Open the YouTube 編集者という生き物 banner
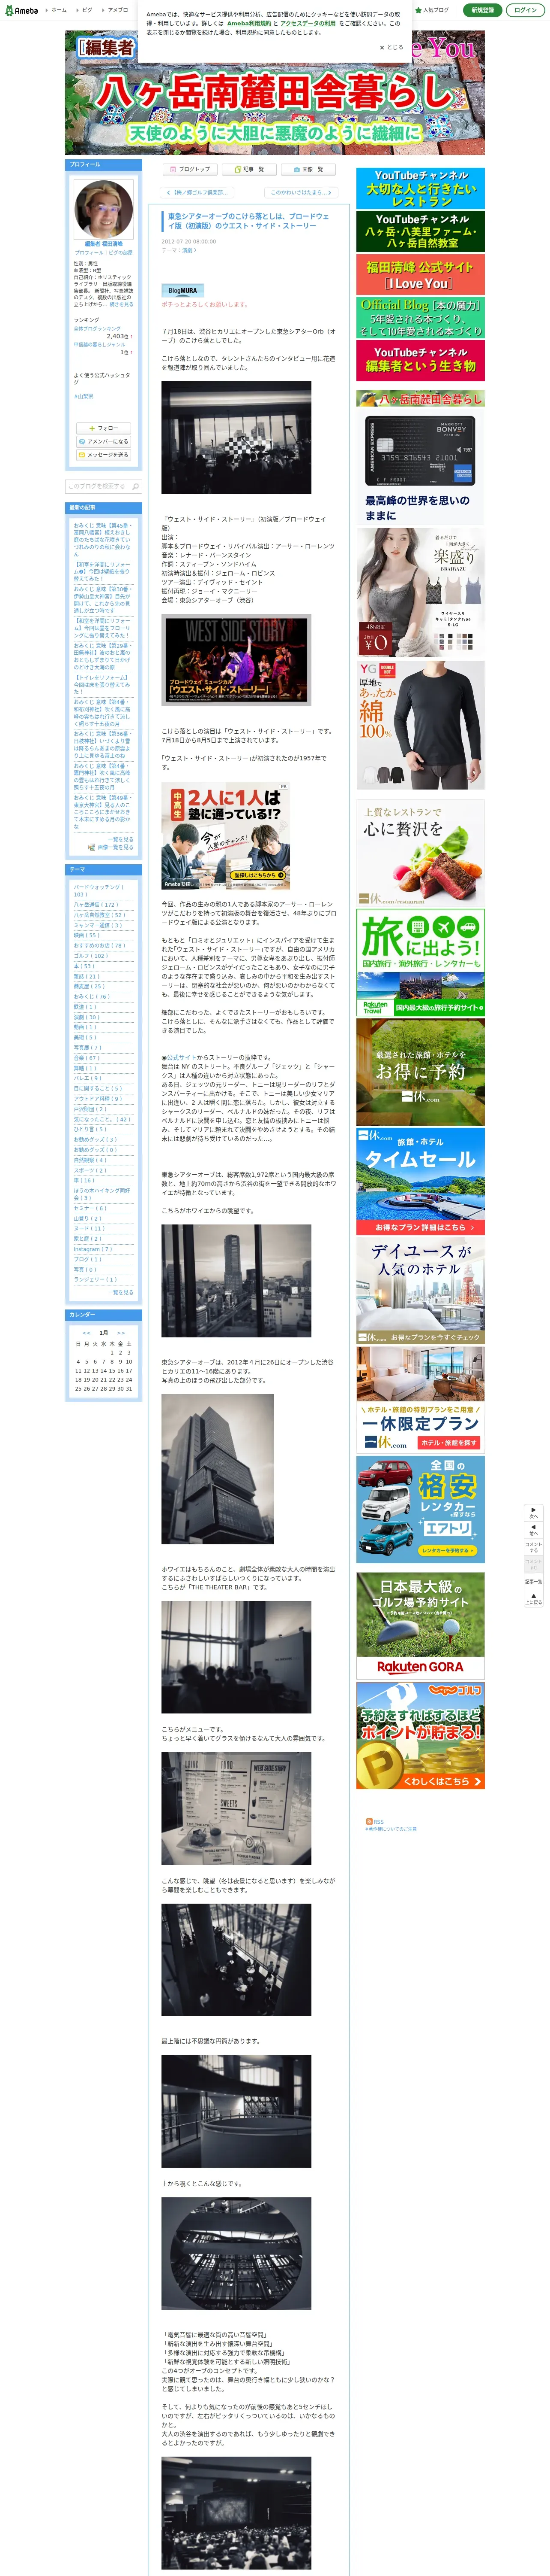 [420, 361]
